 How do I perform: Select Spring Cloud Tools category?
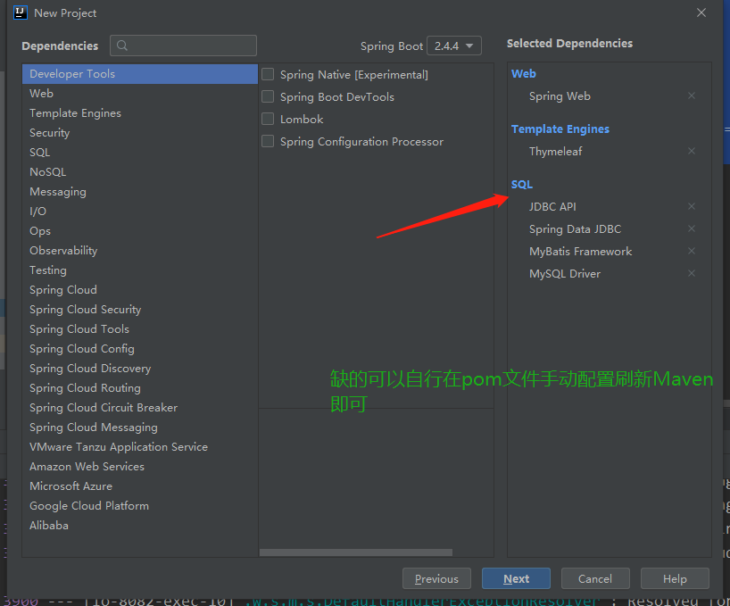[140, 329]
